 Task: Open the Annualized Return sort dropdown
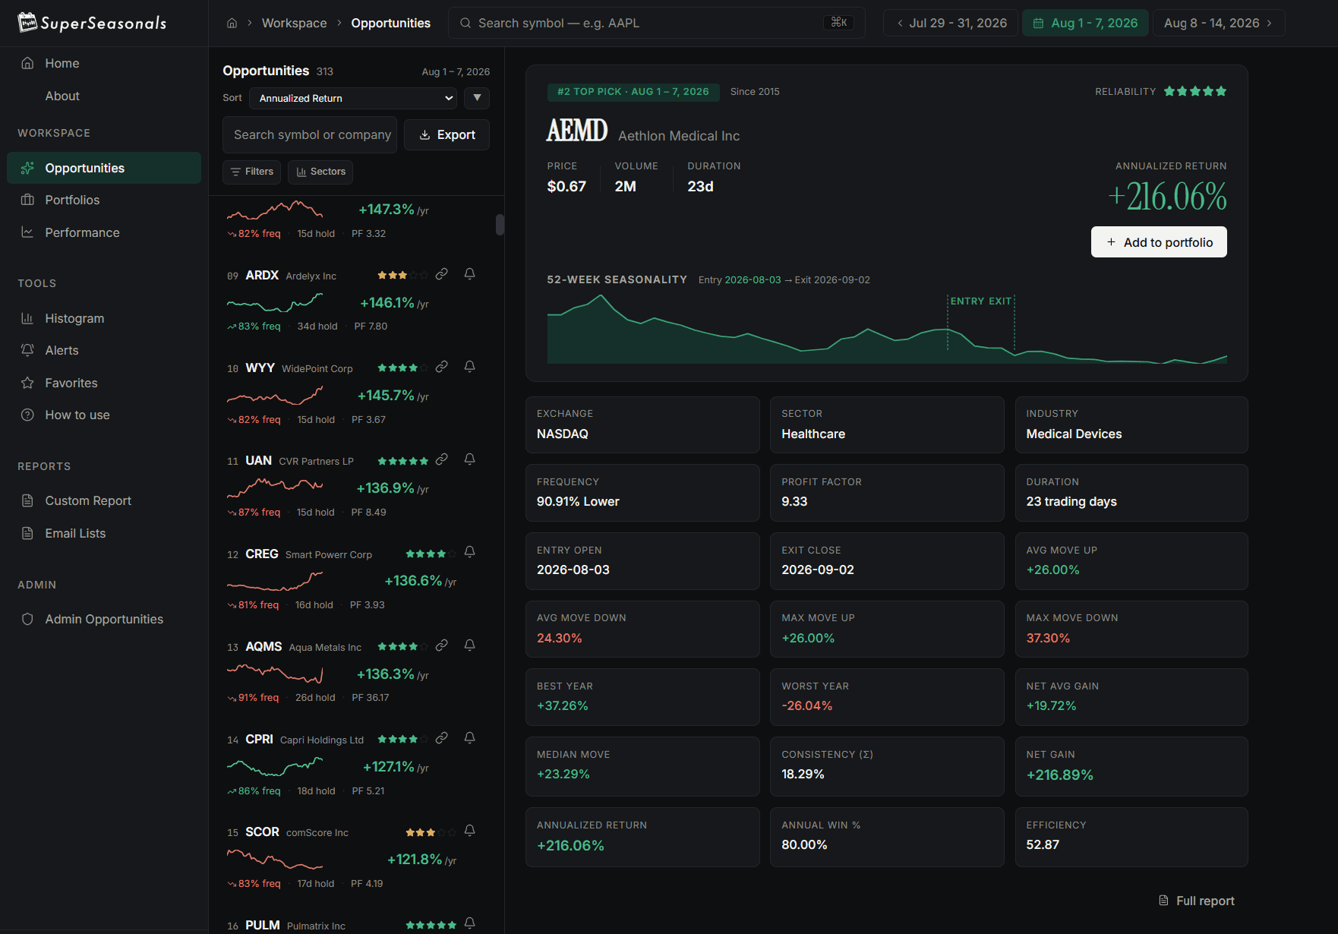tap(354, 98)
